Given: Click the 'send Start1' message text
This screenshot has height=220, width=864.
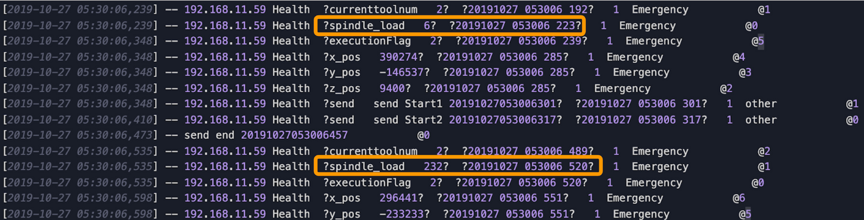Looking at the screenshot, I should pyautogui.click(x=408, y=104).
